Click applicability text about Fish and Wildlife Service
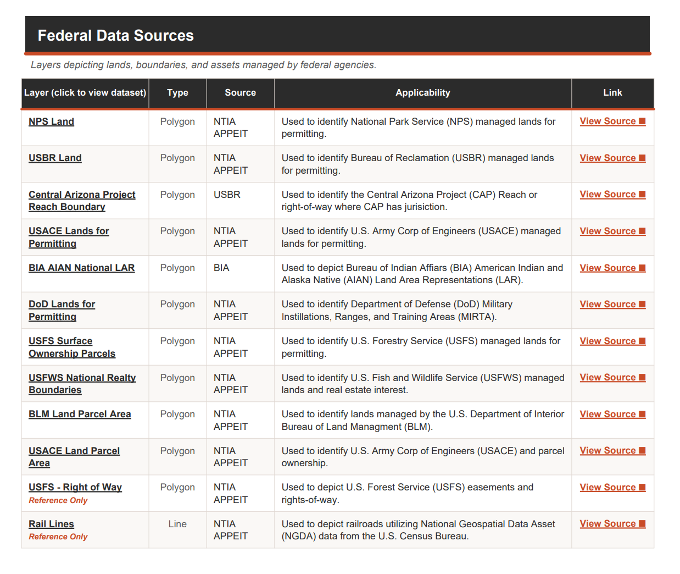 [423, 384]
